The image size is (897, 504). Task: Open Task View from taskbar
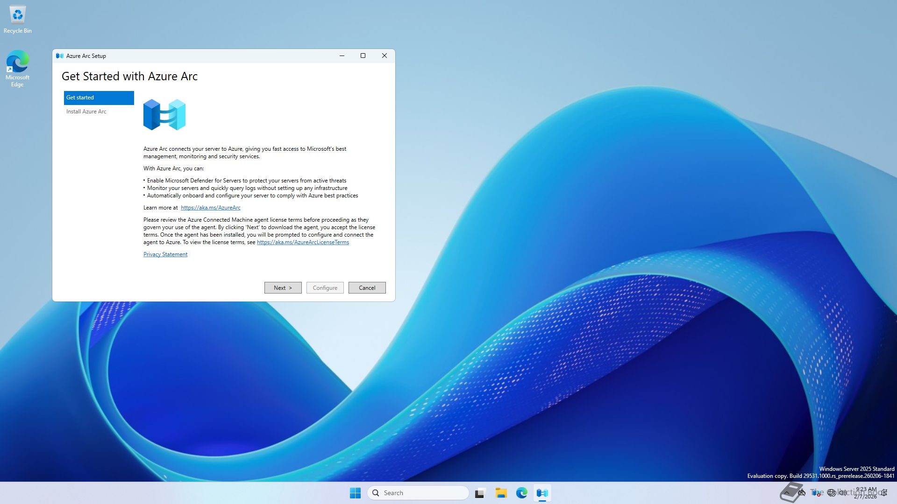pyautogui.click(x=480, y=493)
